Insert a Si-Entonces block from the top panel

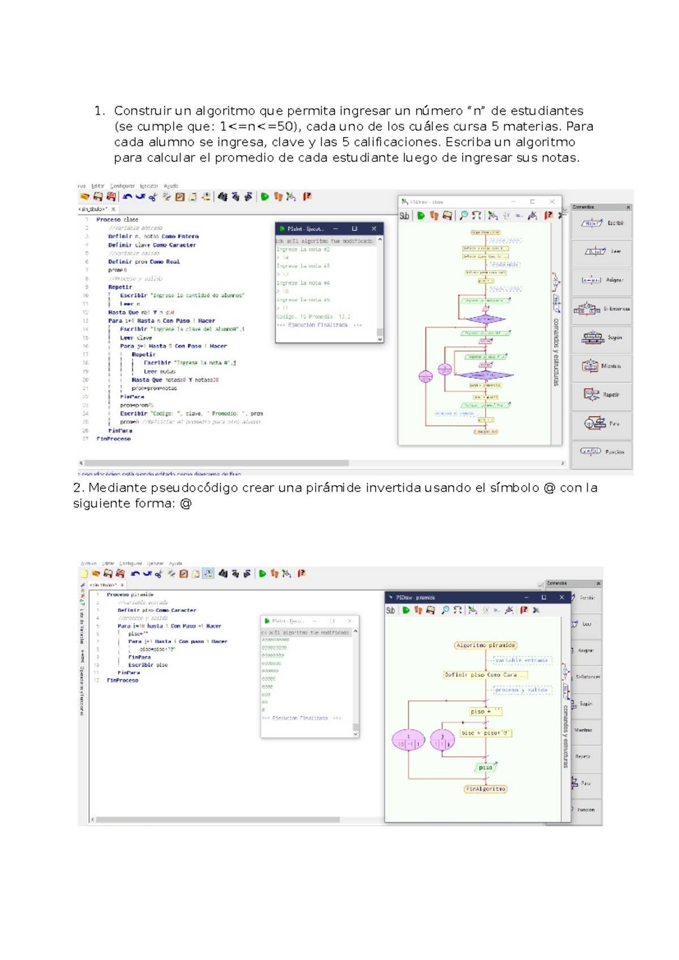(x=601, y=309)
